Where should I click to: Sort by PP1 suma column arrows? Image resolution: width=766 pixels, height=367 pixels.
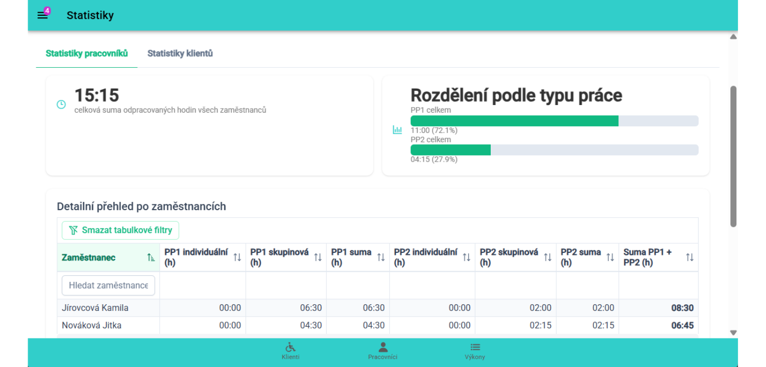381,257
